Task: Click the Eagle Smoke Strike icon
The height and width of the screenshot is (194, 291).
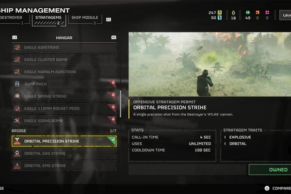Action: [x=17, y=96]
